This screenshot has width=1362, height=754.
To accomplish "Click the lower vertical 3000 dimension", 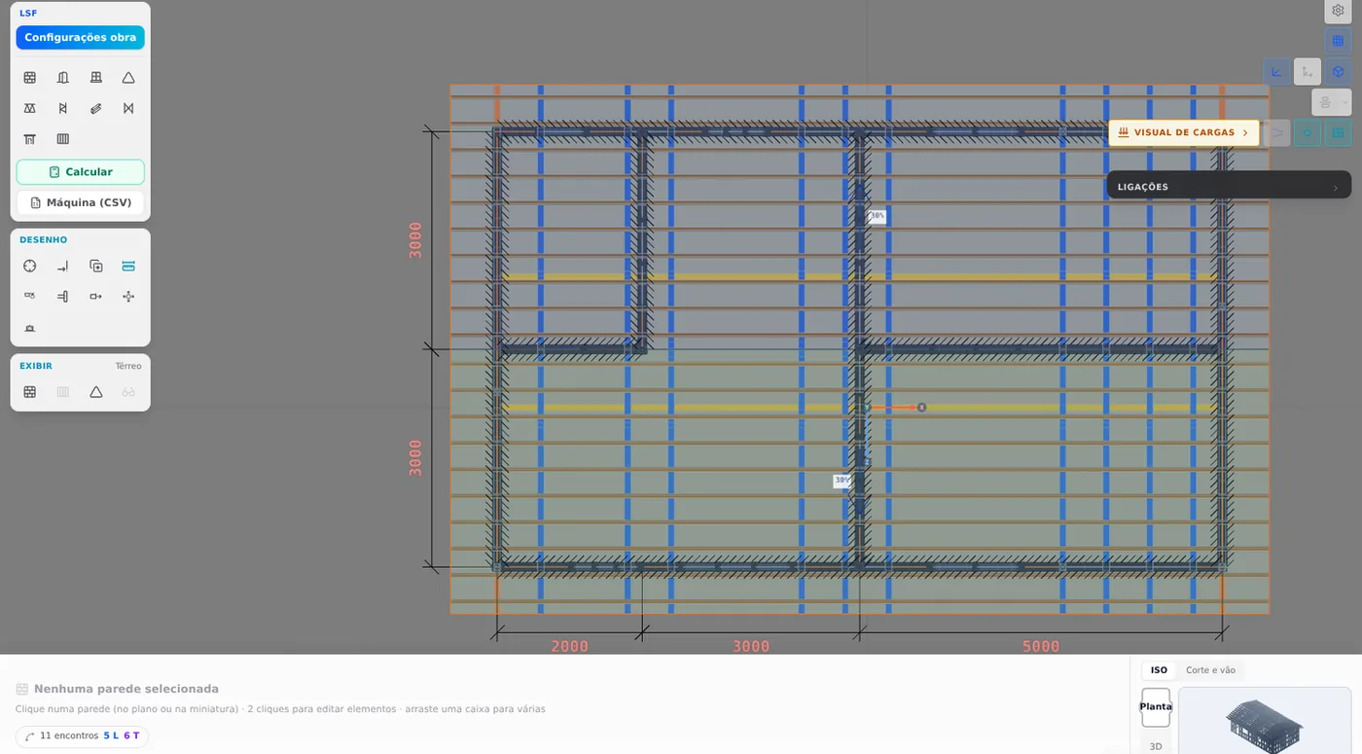I will [x=415, y=458].
